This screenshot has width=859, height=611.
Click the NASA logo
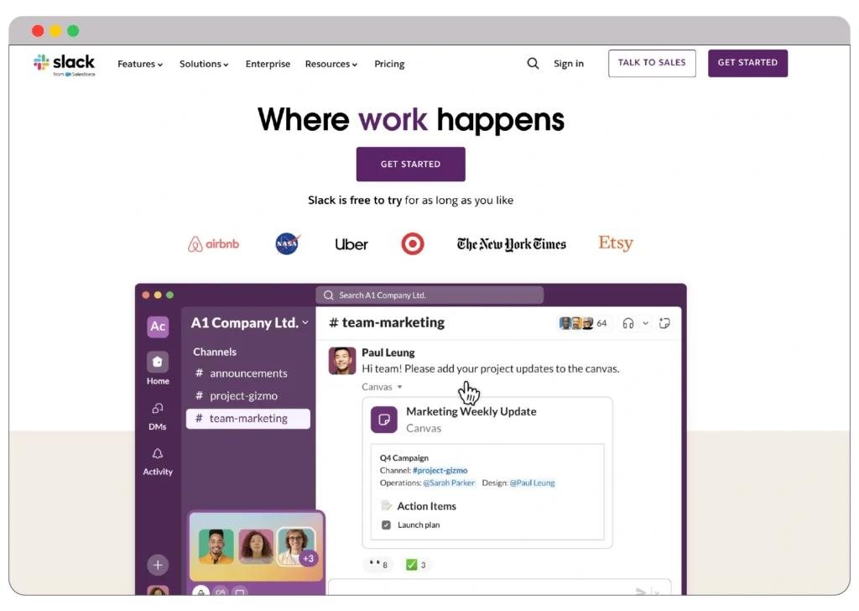click(x=288, y=243)
